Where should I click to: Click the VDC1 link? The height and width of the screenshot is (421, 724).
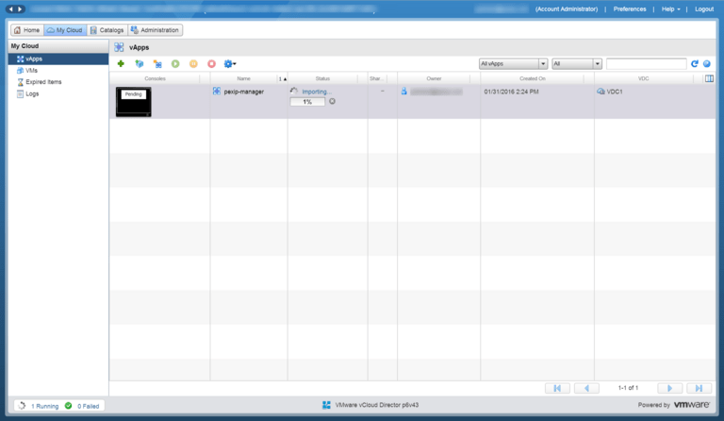click(x=614, y=92)
